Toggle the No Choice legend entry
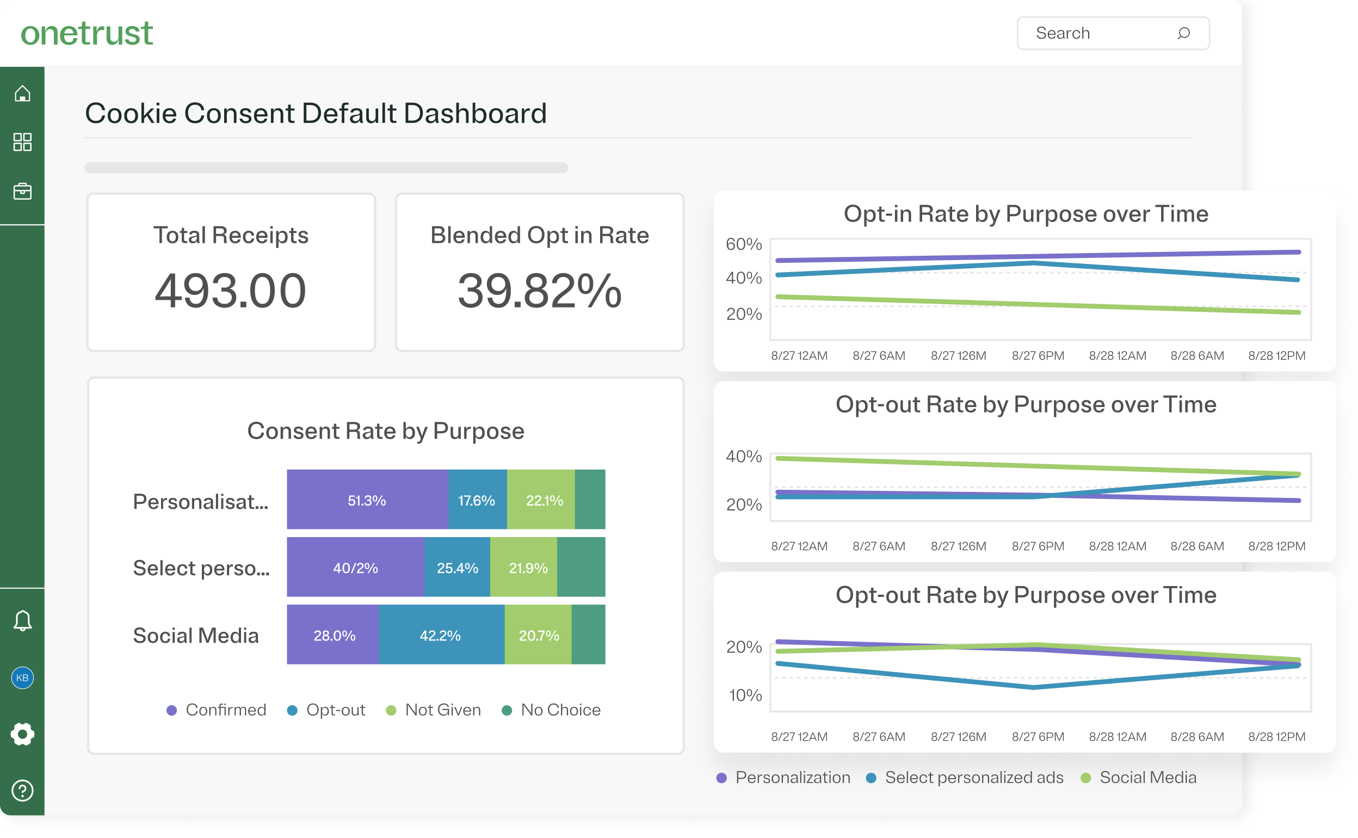The height and width of the screenshot is (838, 1358). pyautogui.click(x=552, y=710)
